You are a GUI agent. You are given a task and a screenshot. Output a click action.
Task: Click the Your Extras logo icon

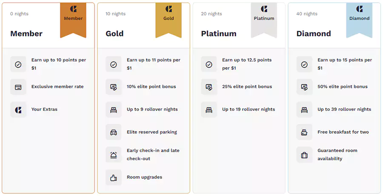click(18, 110)
